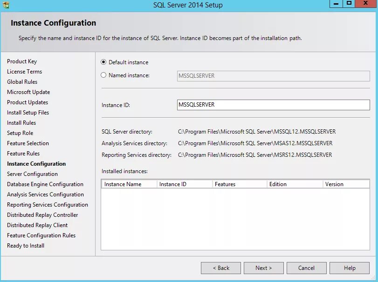Select Ready to Install step

point(26,245)
